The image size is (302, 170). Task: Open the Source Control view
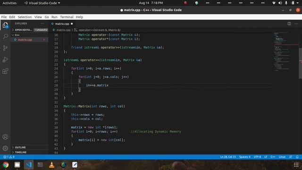click(x=5, y=48)
